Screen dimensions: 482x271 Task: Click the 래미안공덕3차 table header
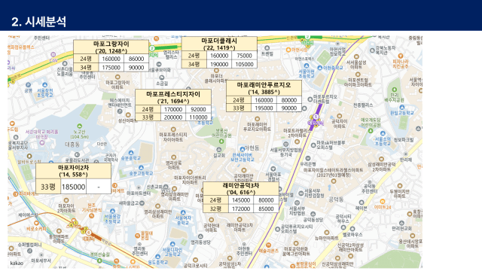click(241, 189)
